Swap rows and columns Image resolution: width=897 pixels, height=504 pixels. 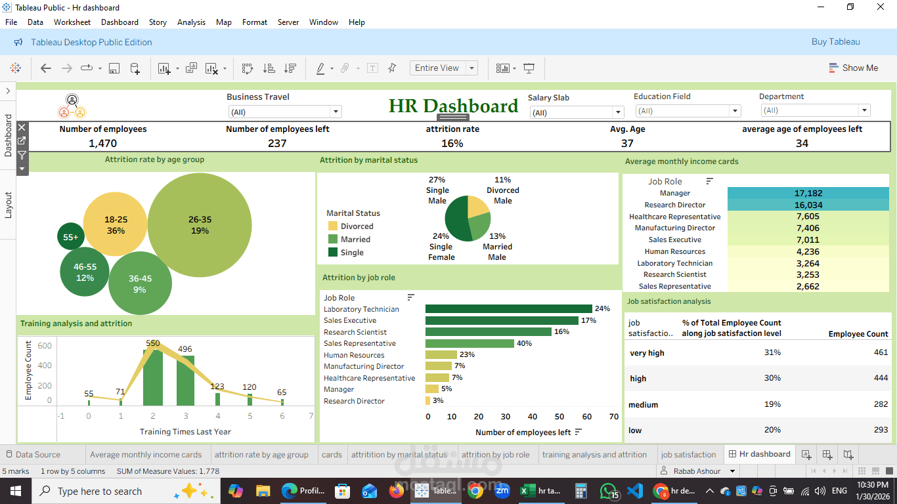248,68
